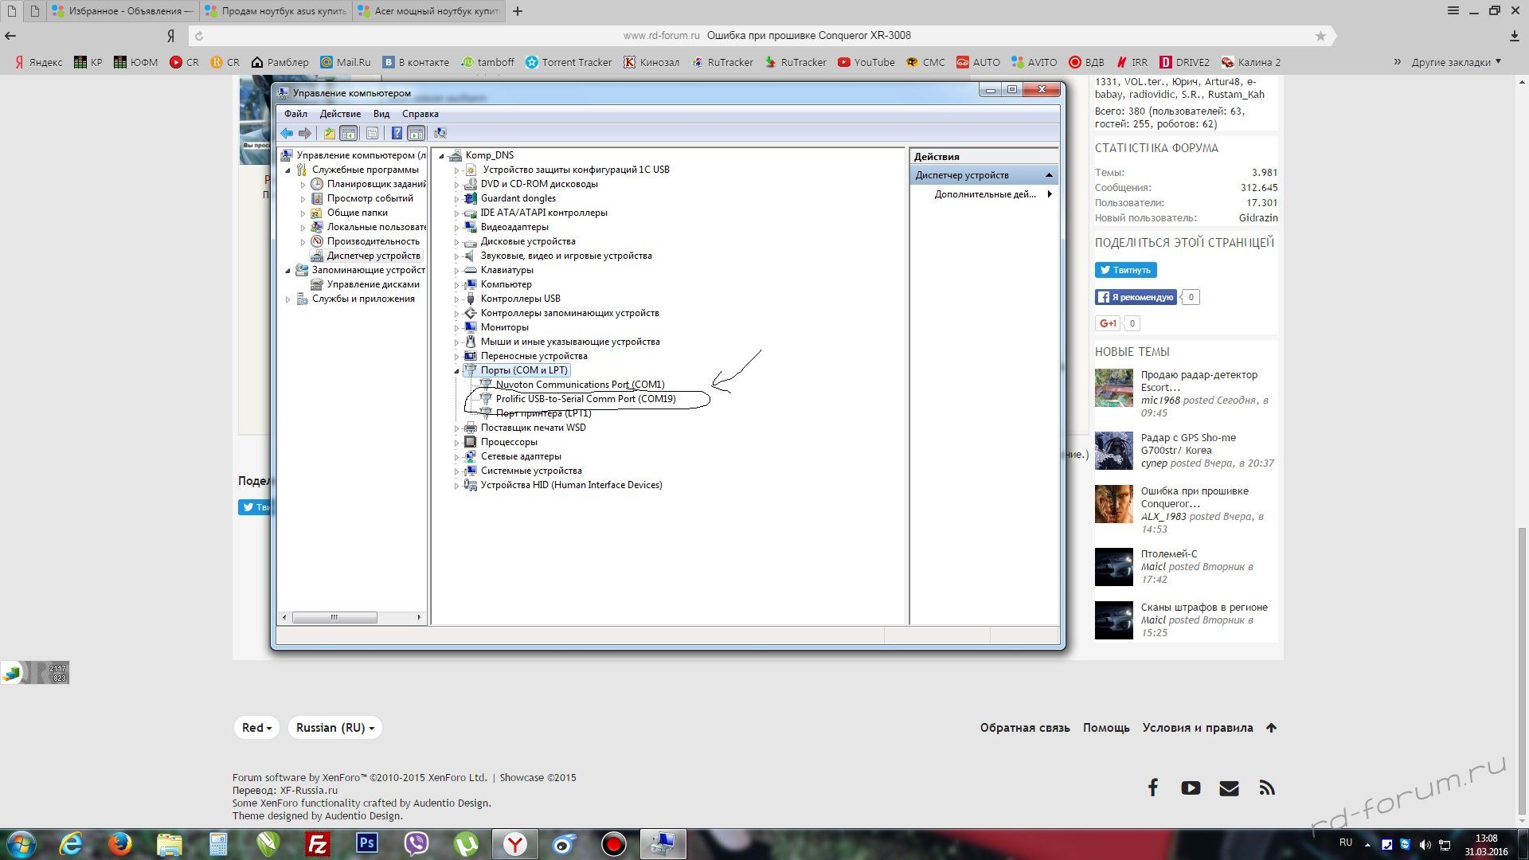The height and width of the screenshot is (860, 1529).
Task: Open the browser downloads arrow icon
Action: [1514, 36]
